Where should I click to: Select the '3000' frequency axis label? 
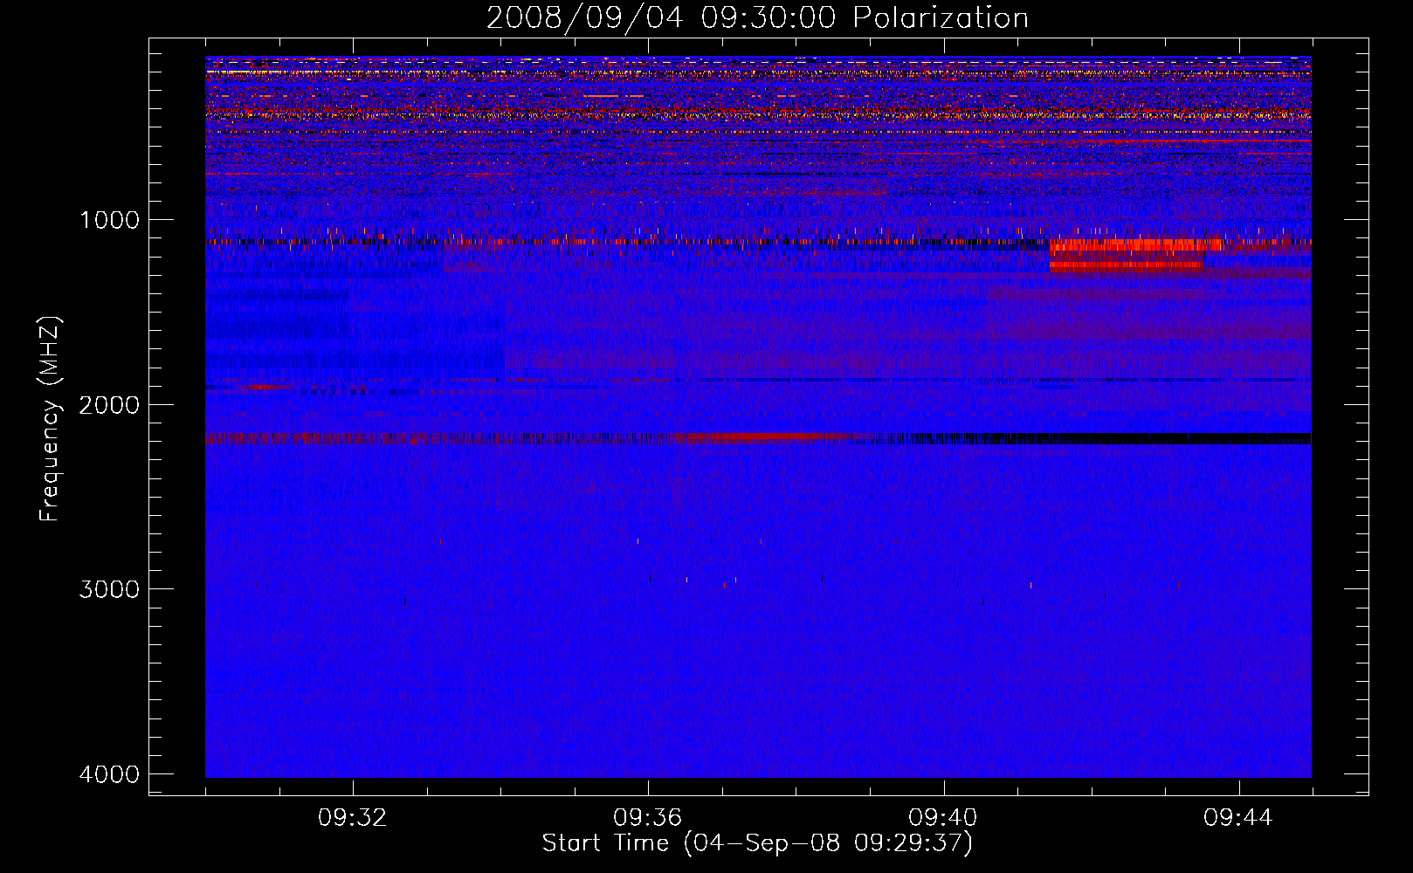[109, 589]
